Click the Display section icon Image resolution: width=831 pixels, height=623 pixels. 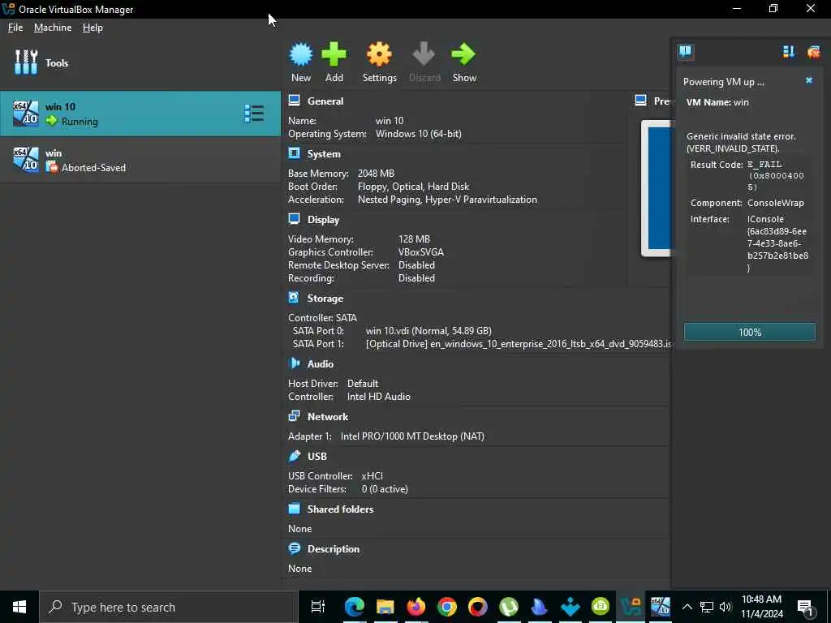294,219
